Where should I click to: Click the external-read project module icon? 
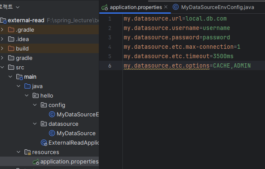3,21
